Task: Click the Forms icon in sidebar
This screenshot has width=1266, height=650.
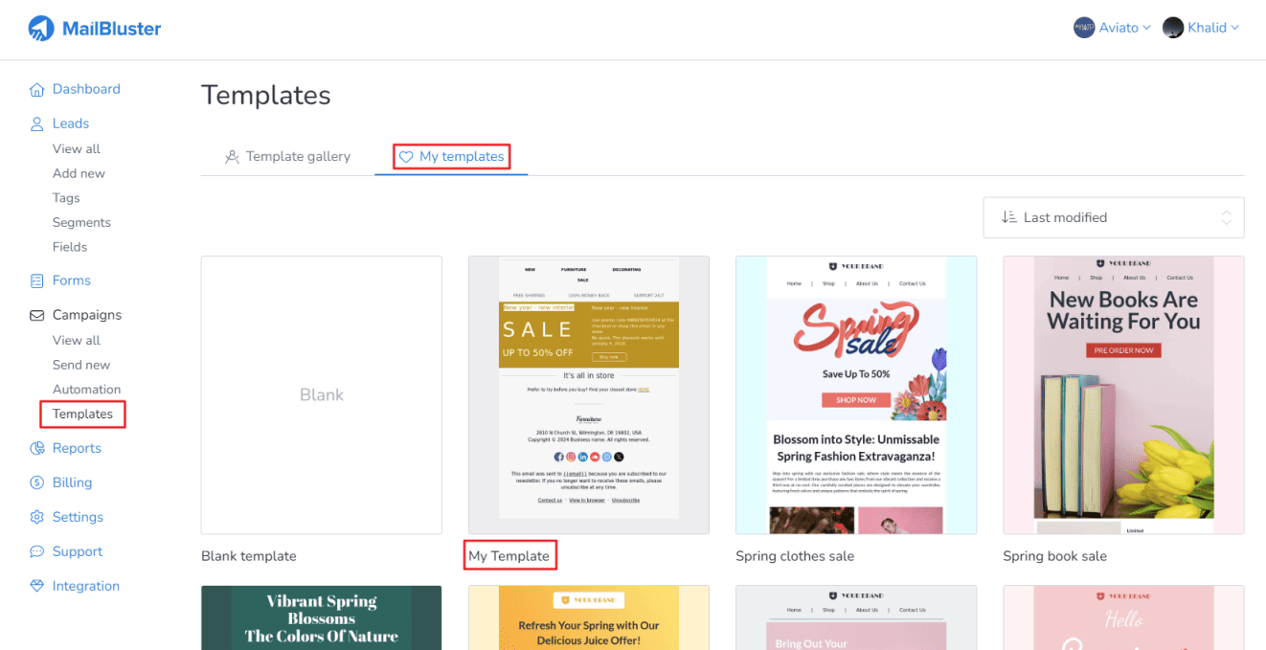Action: [37, 281]
